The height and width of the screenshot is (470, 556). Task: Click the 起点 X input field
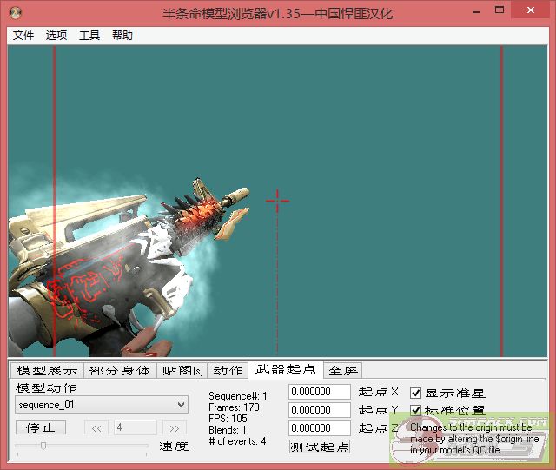click(320, 393)
